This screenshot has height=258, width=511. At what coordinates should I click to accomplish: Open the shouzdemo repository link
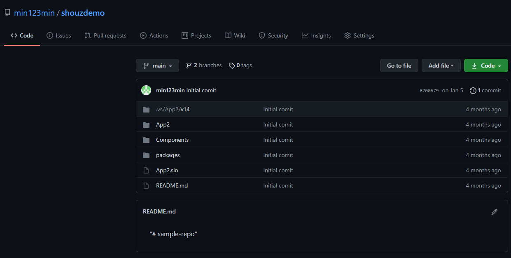point(83,13)
